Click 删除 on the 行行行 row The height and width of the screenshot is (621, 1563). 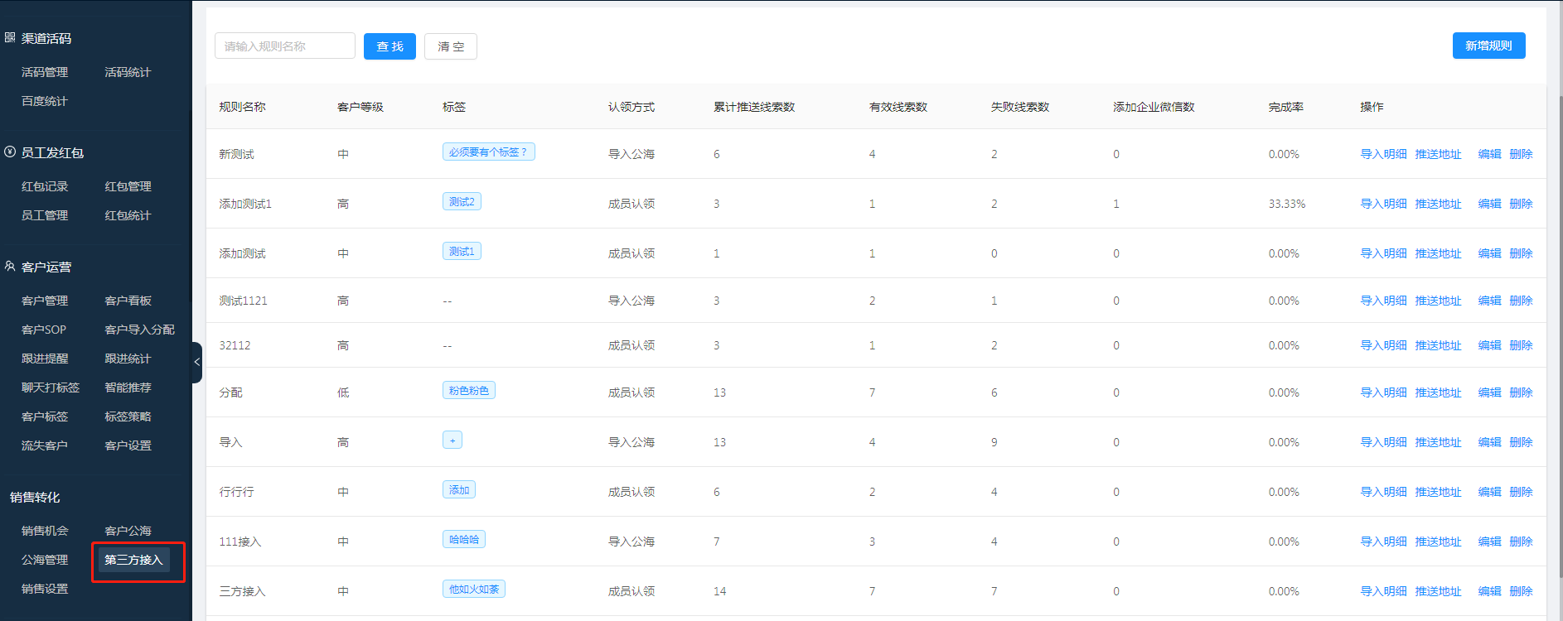[1521, 492]
